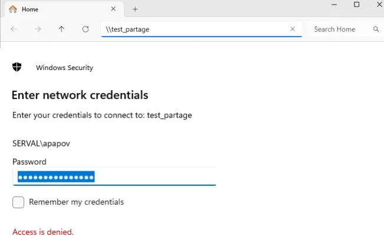Viewport: 384px width, 246px height.
Task: Close the Home tab
Action: (113, 9)
